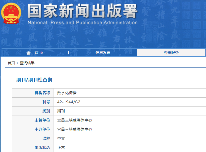Open the 信息发布 navigation tab

coord(103,53)
